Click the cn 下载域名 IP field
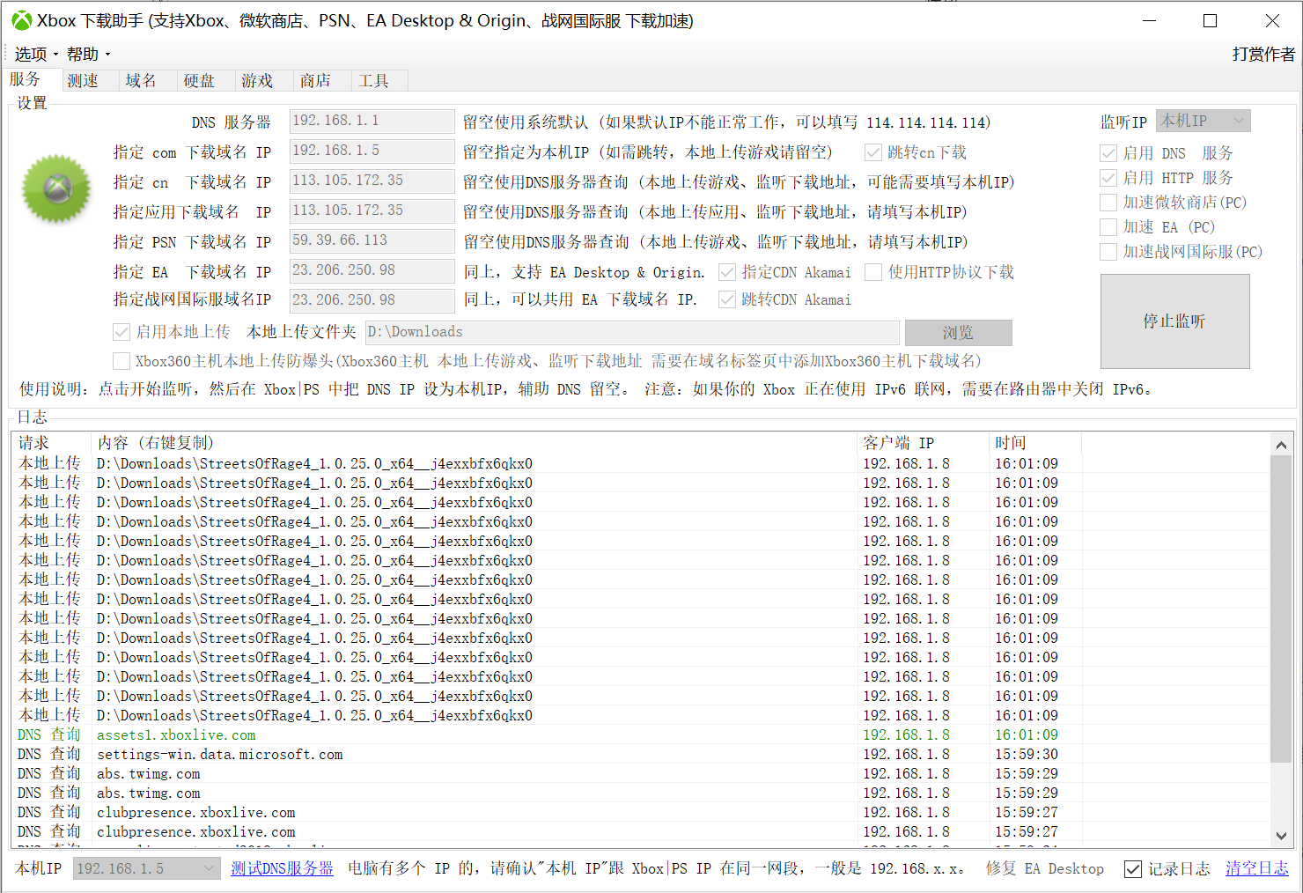This screenshot has height=893, width=1303. coord(372,181)
